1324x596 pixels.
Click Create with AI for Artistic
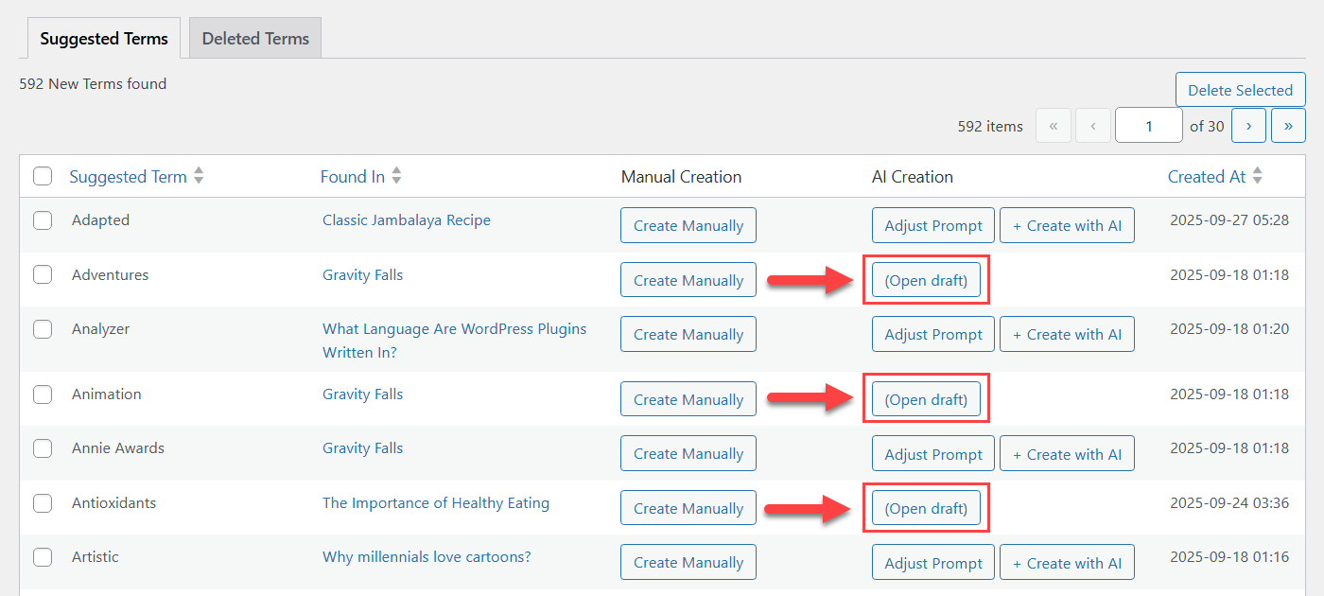point(1067,562)
